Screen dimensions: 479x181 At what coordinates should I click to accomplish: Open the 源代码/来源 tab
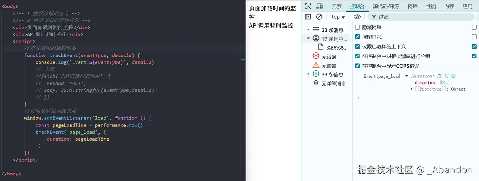point(386,6)
